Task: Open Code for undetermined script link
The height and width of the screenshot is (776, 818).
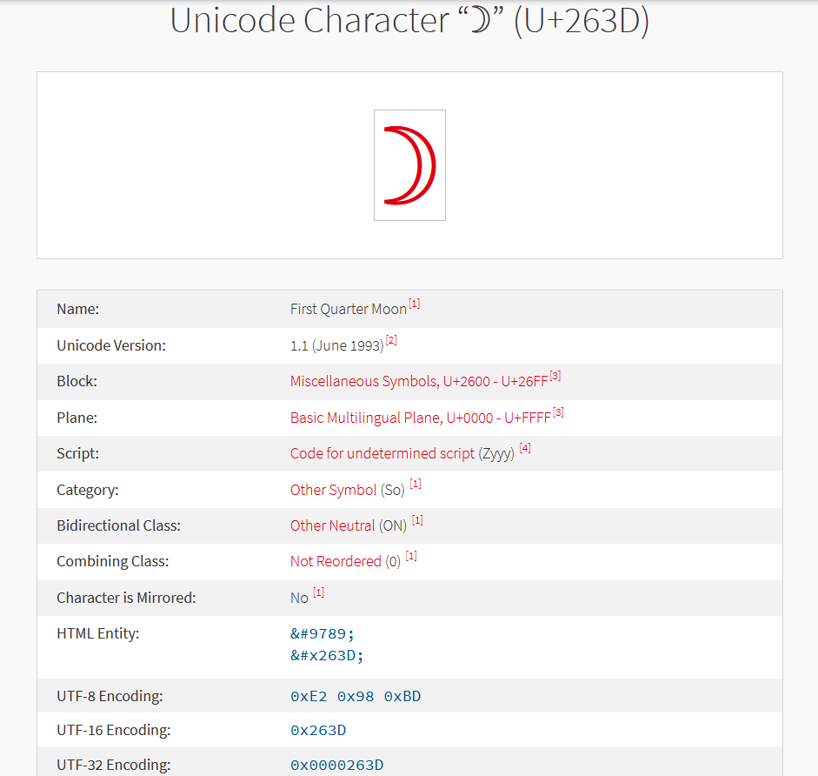Action: (x=382, y=453)
